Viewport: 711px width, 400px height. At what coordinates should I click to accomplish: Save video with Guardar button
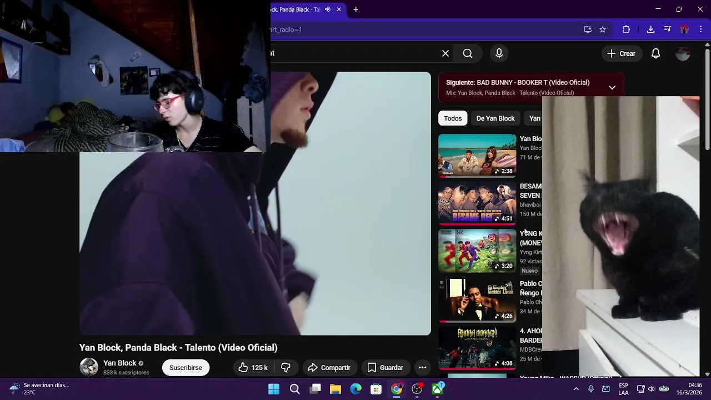pos(385,367)
